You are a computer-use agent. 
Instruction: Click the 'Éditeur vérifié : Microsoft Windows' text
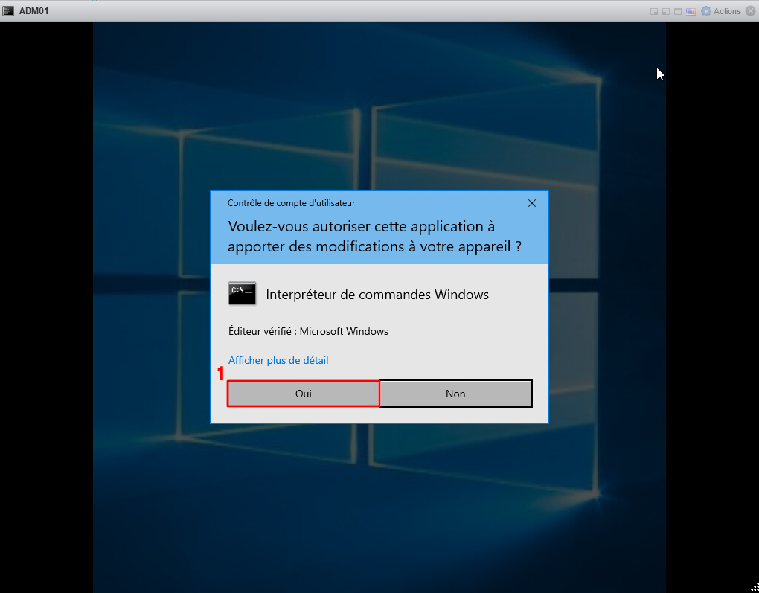tap(308, 331)
